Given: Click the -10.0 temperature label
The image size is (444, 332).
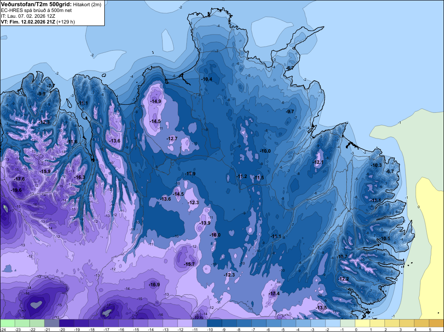Looking at the screenshot, I should tap(266, 151).
